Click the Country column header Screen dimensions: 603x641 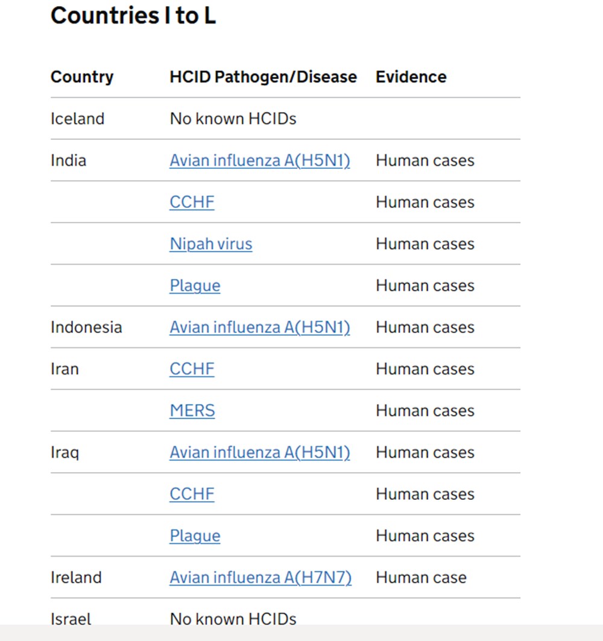(82, 77)
